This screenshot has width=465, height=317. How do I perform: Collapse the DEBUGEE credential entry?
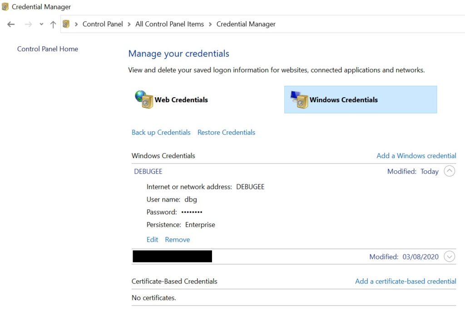(x=449, y=171)
